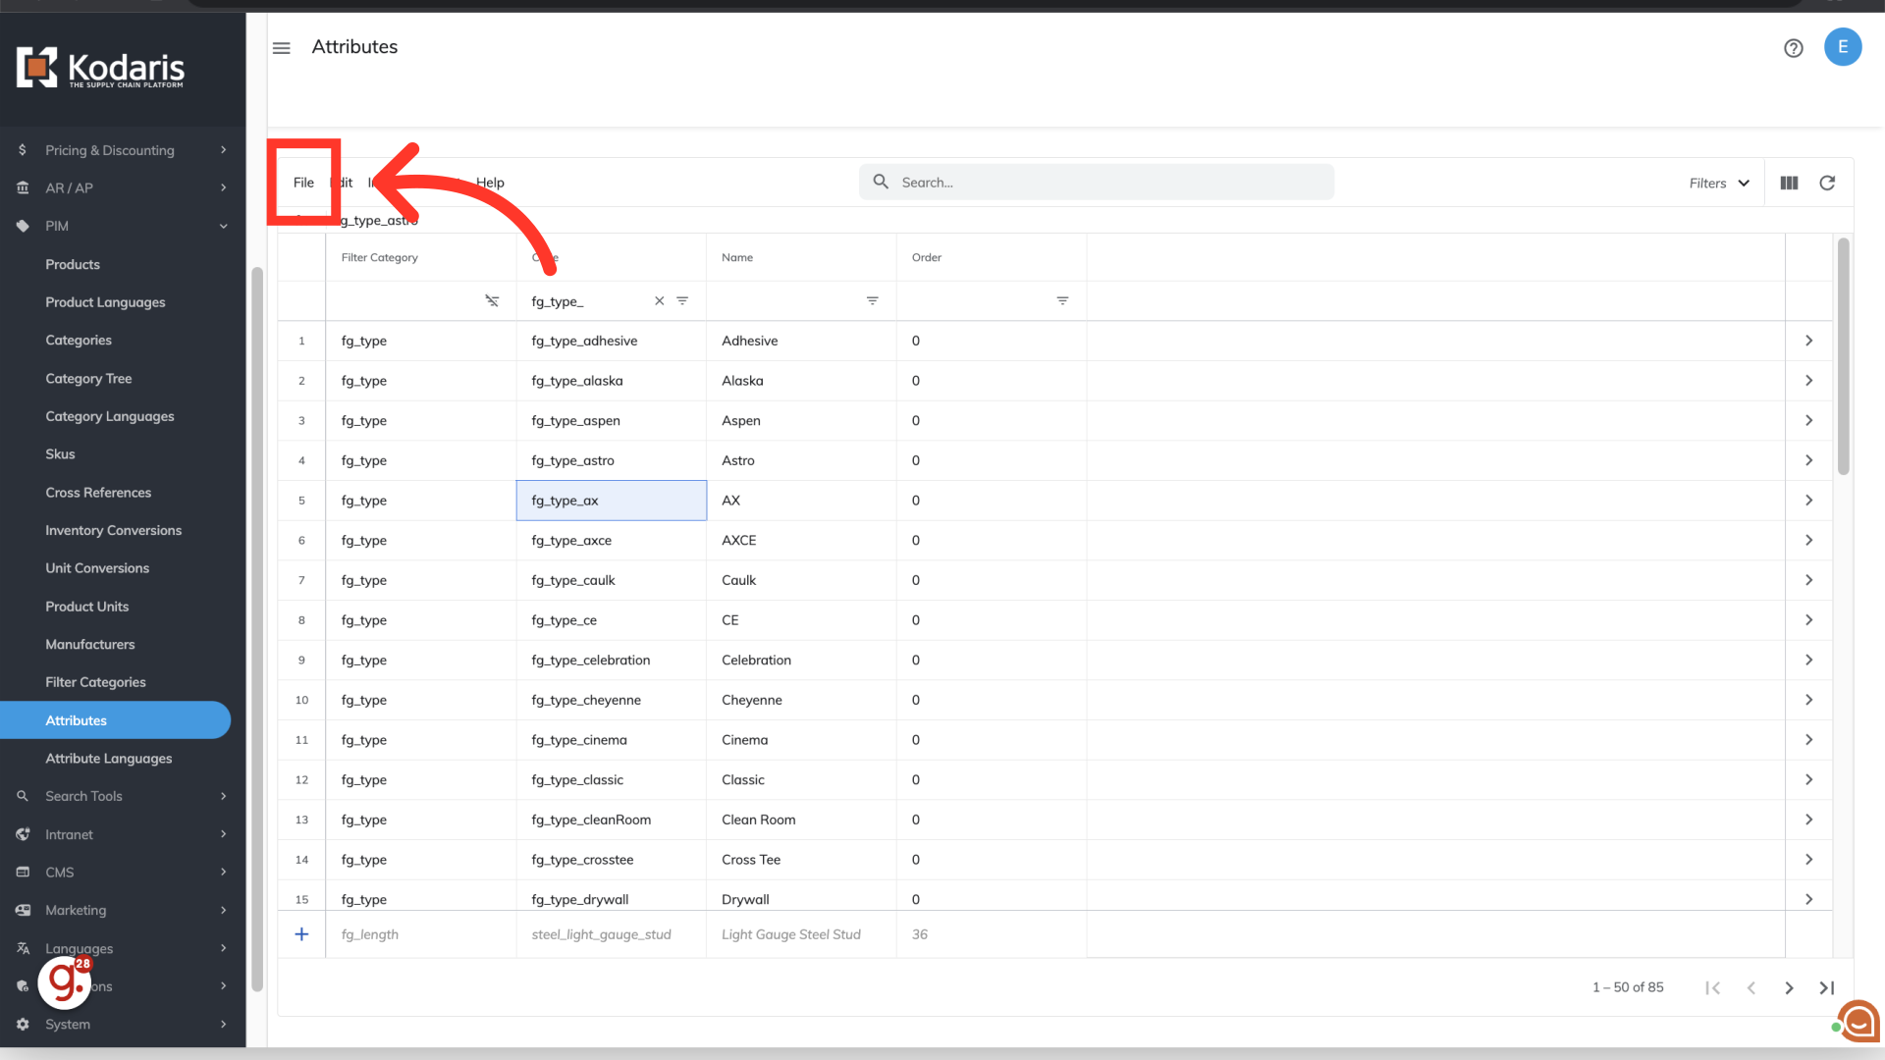The height and width of the screenshot is (1060, 1885).
Task: Click the plus icon to add row
Action: point(301,934)
